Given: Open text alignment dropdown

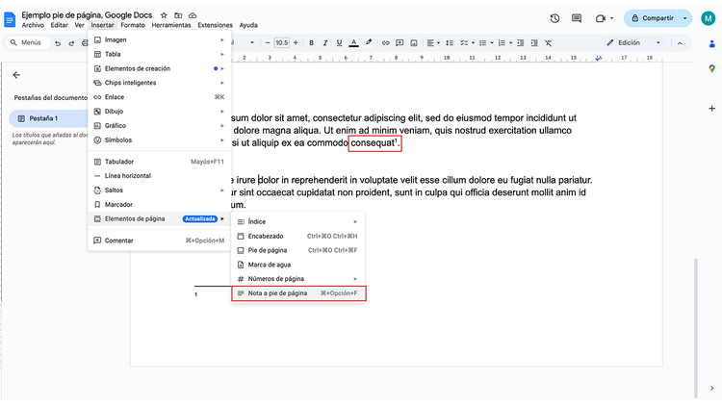Looking at the screenshot, I should (x=433, y=42).
